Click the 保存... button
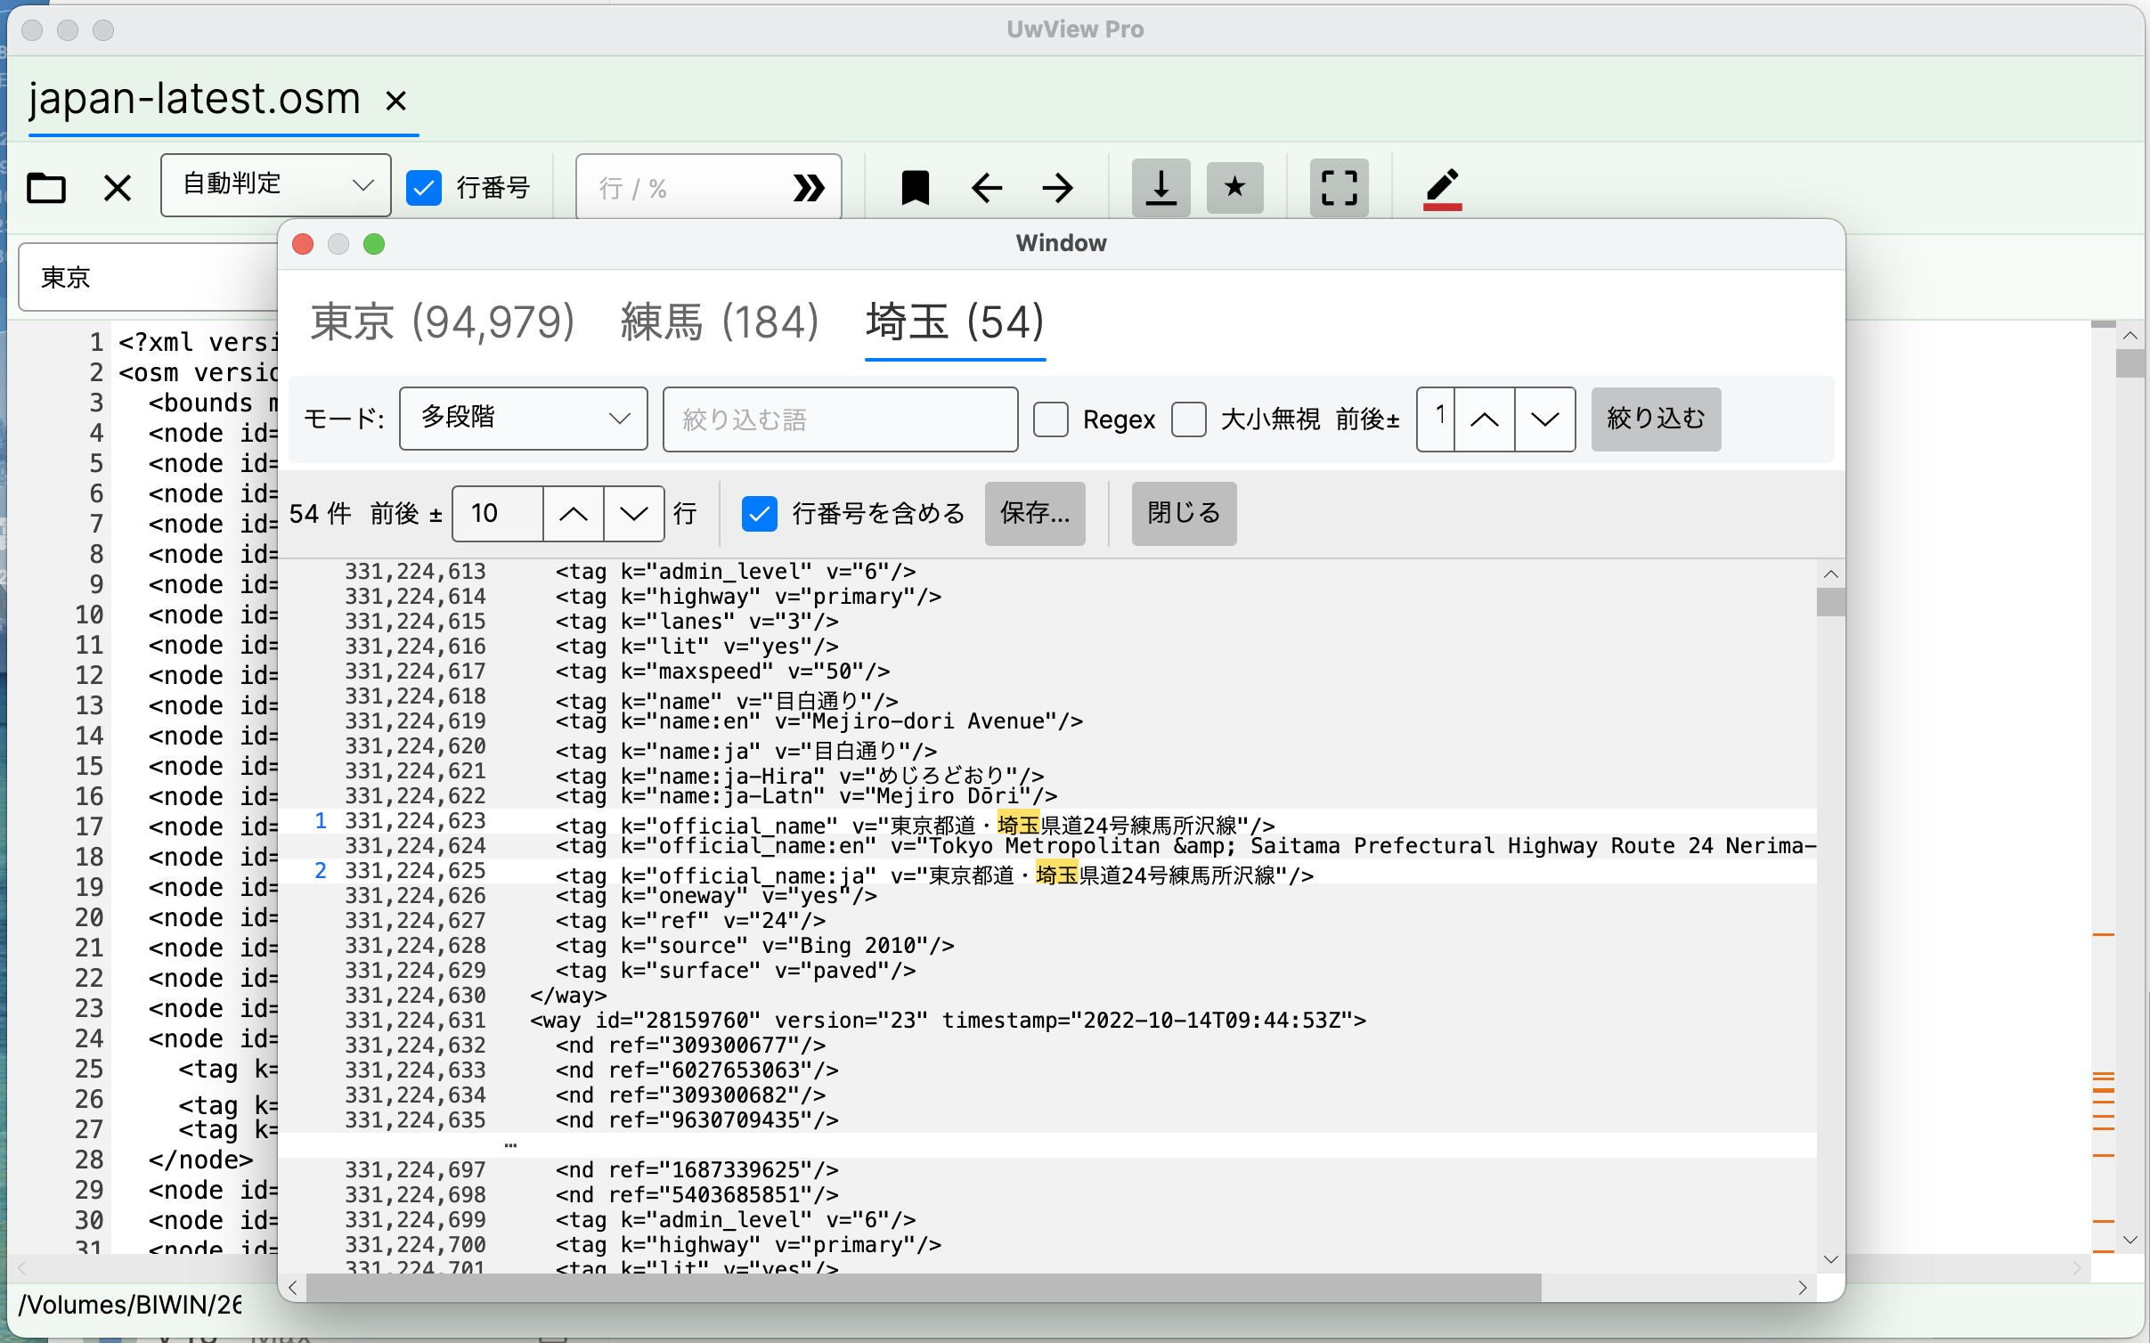Image resolution: width=2150 pixels, height=1343 pixels. pos(1035,514)
